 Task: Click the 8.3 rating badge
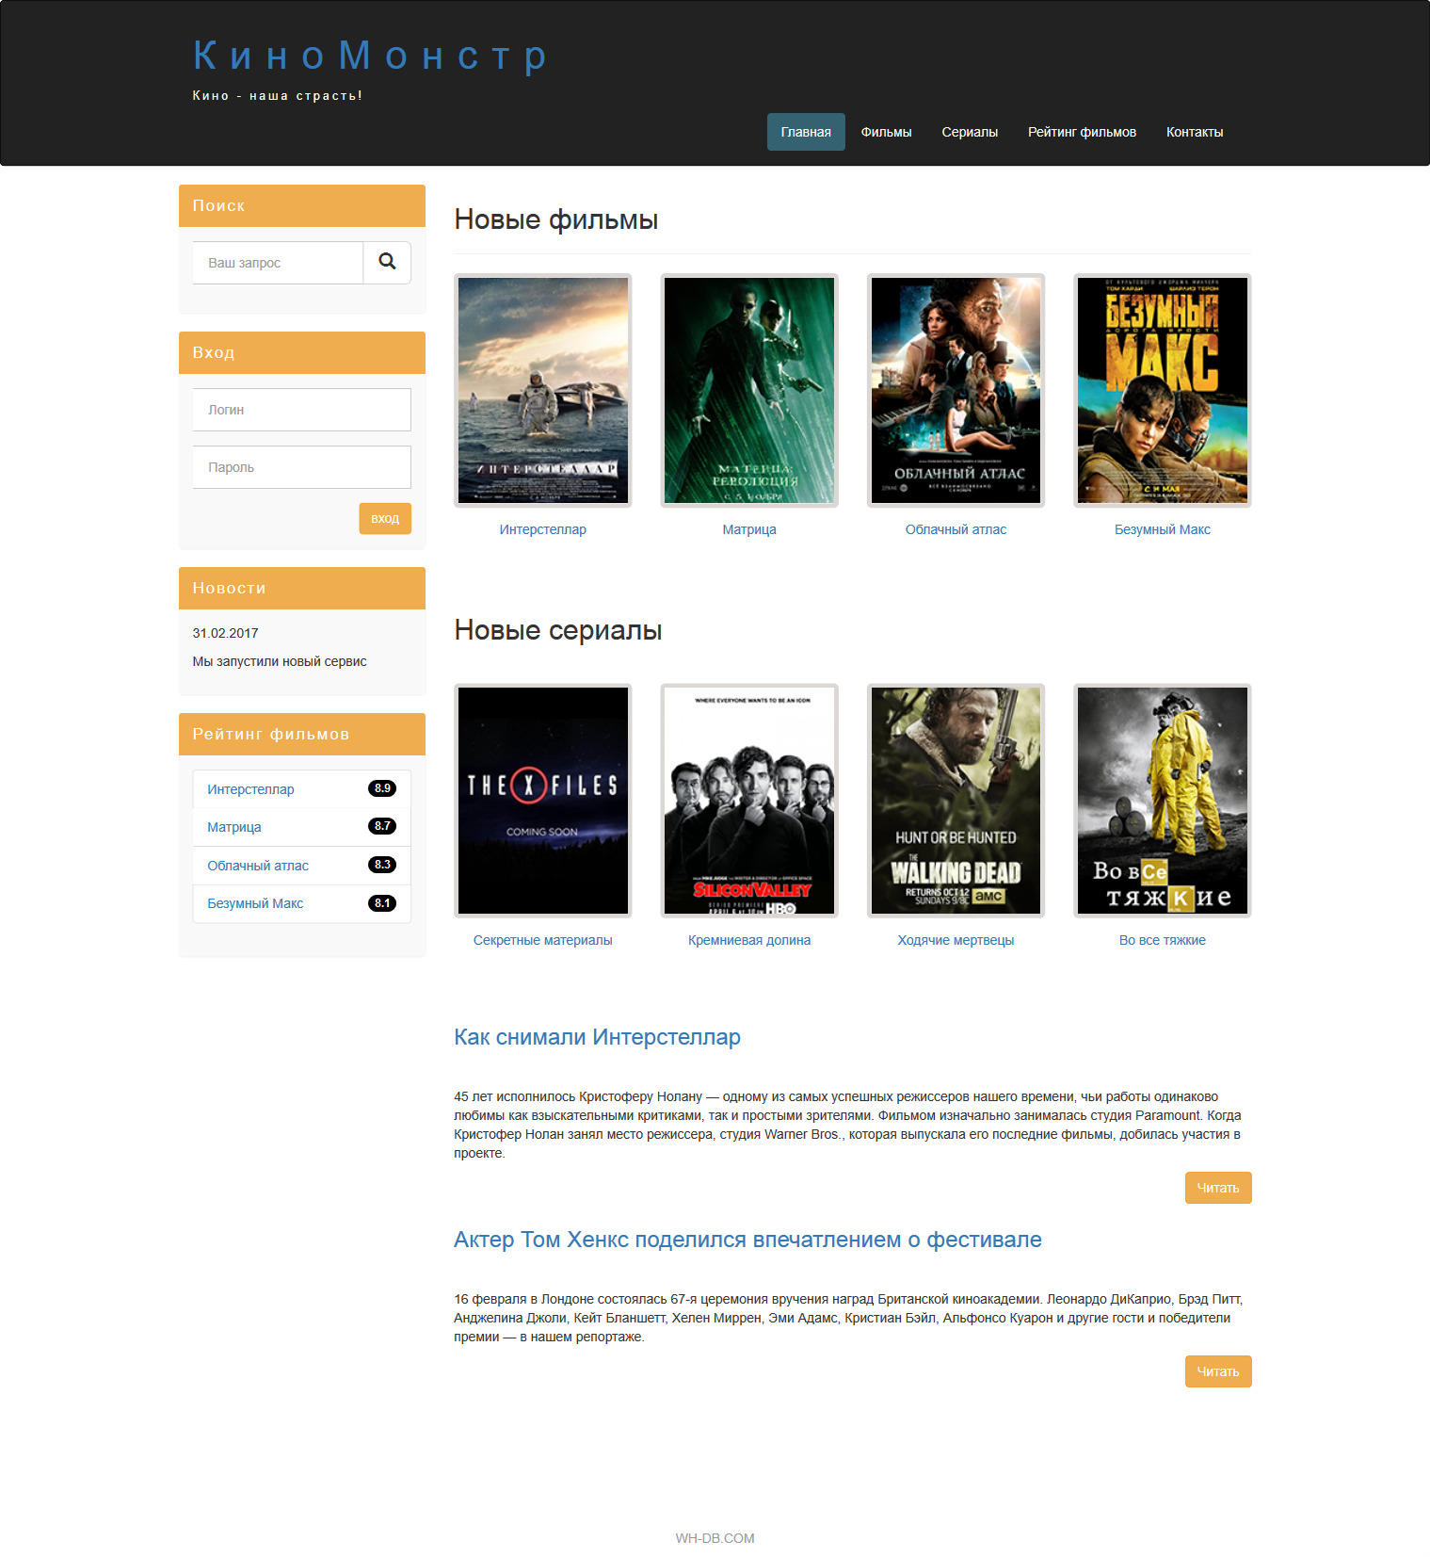[x=382, y=865]
